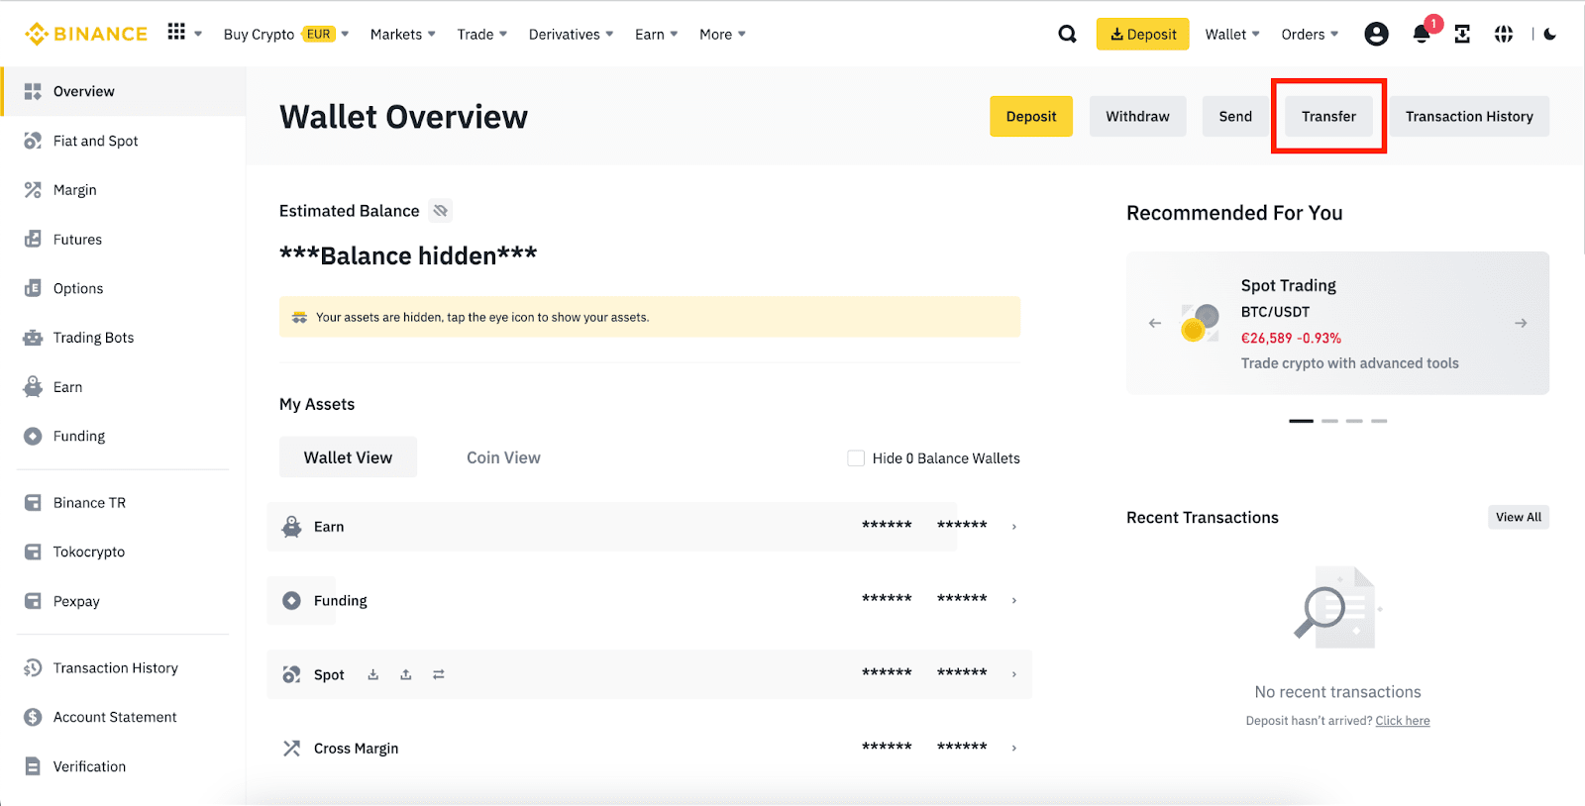Open language globe icon

point(1504,34)
